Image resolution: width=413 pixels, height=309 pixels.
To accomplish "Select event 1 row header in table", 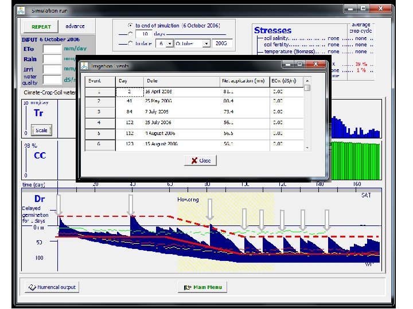I will (x=100, y=92).
